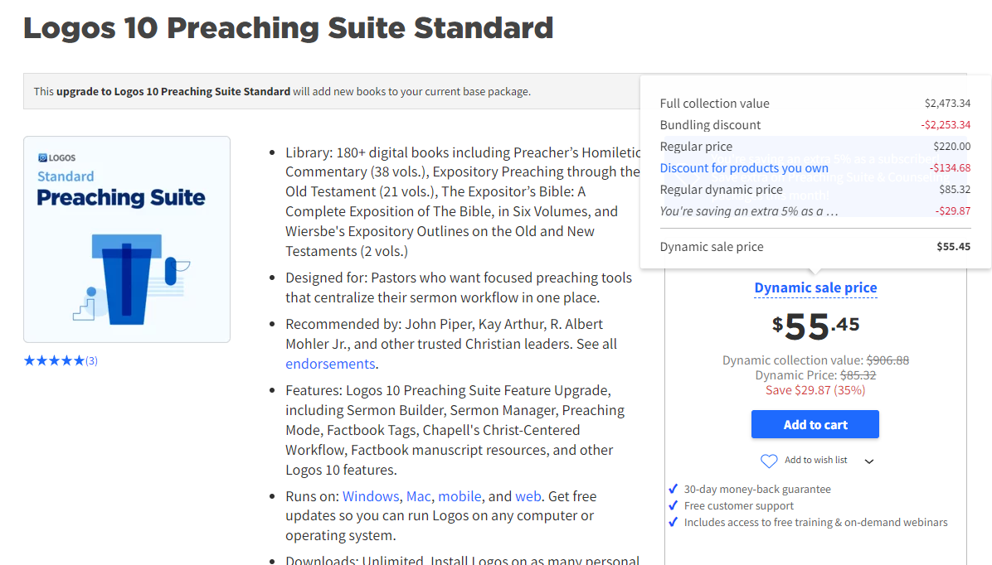Click checkmark beside free training and webinars
The image size is (992, 565).
click(673, 522)
